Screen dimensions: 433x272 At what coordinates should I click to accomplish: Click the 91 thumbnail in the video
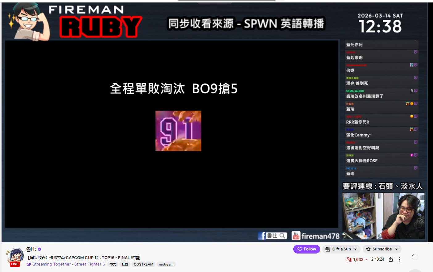tap(178, 131)
